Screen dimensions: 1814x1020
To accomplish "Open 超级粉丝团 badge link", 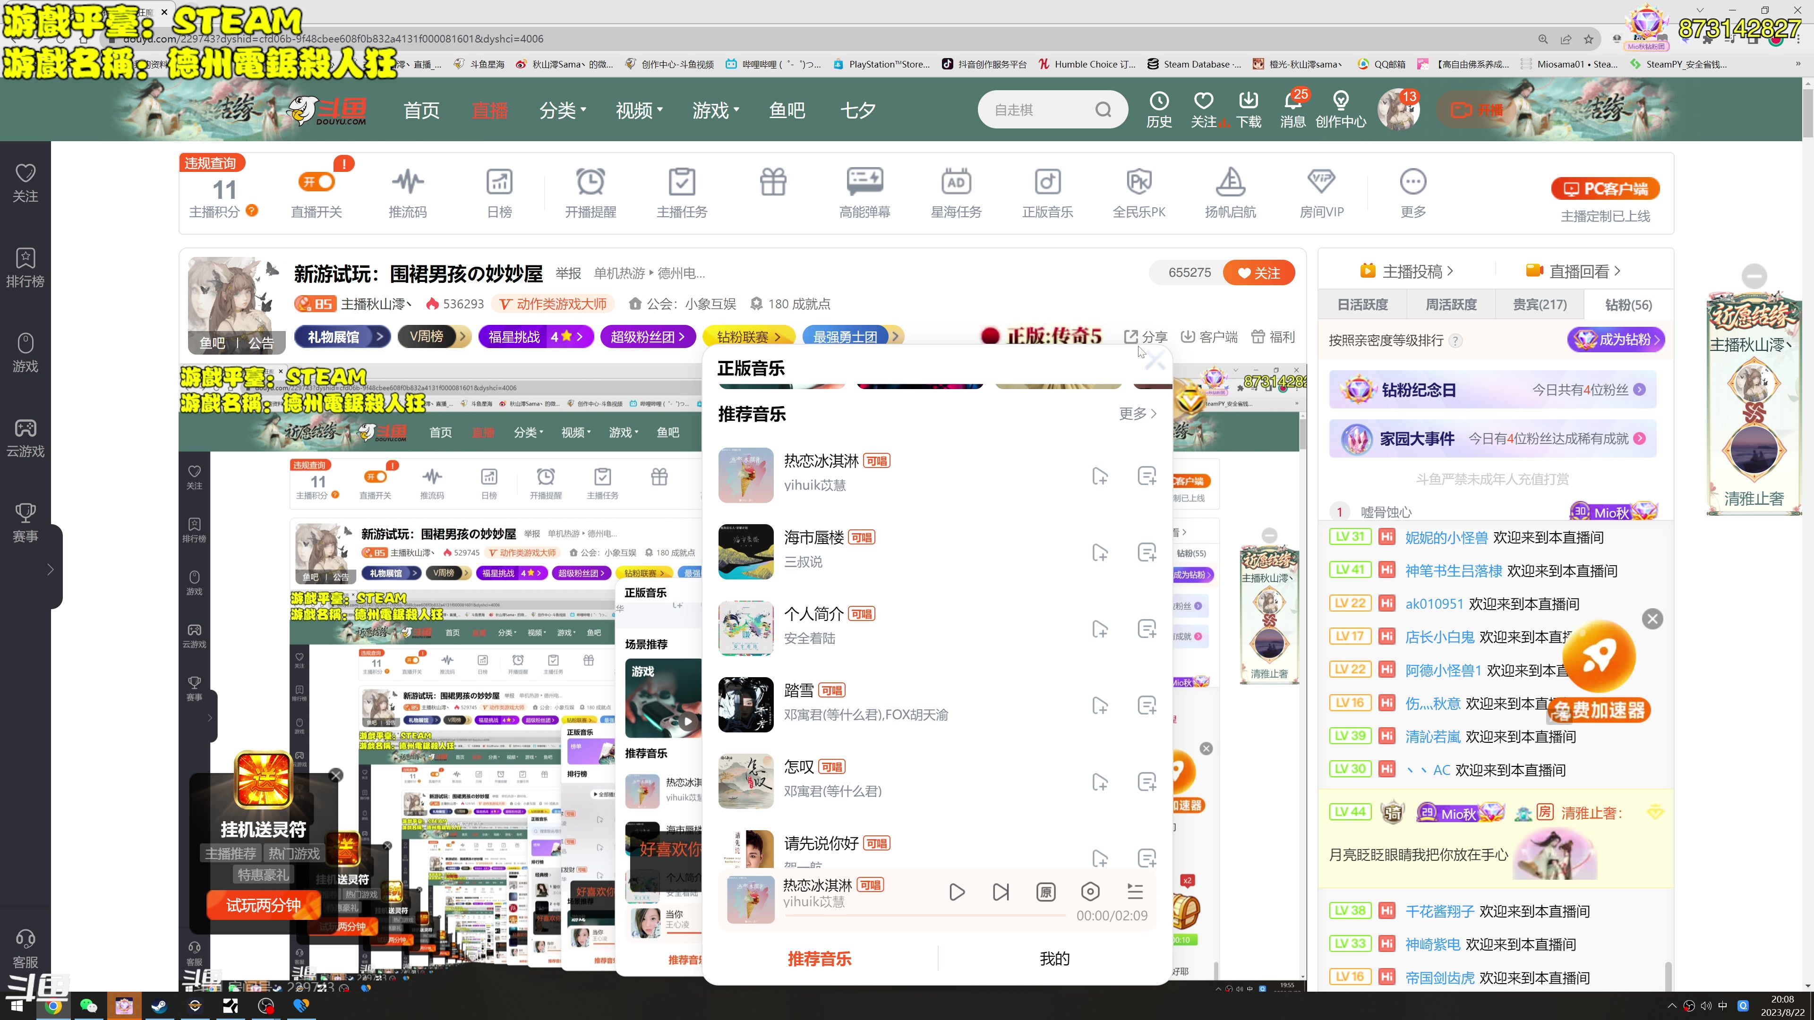I will [648, 337].
